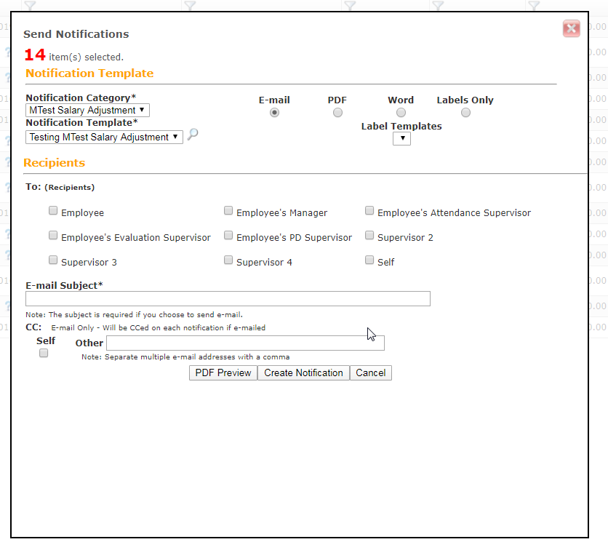The height and width of the screenshot is (542, 608).
Task: Tick Employee's Evaluation Supervisor checkbox
Action: 53,236
